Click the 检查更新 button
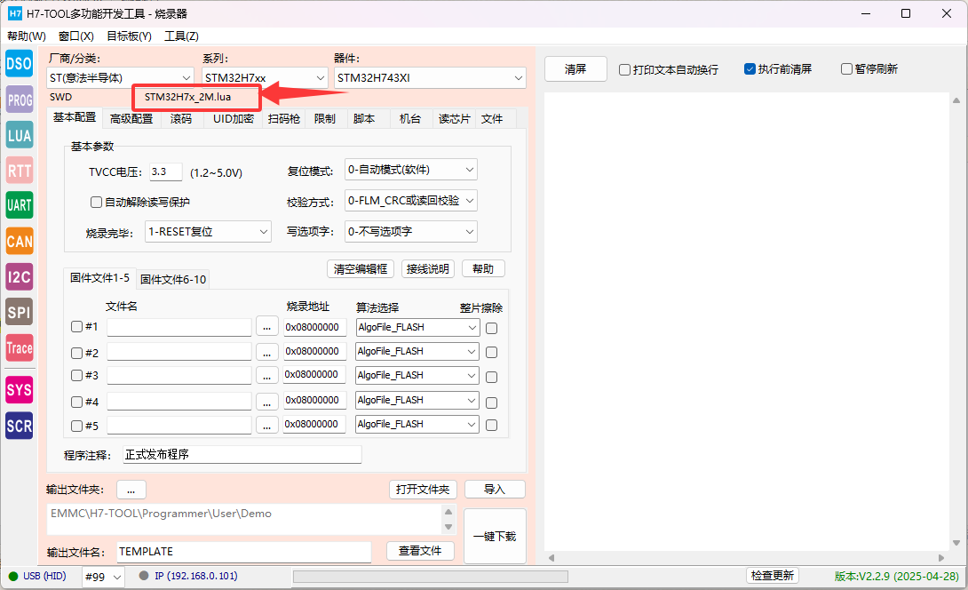 773,576
